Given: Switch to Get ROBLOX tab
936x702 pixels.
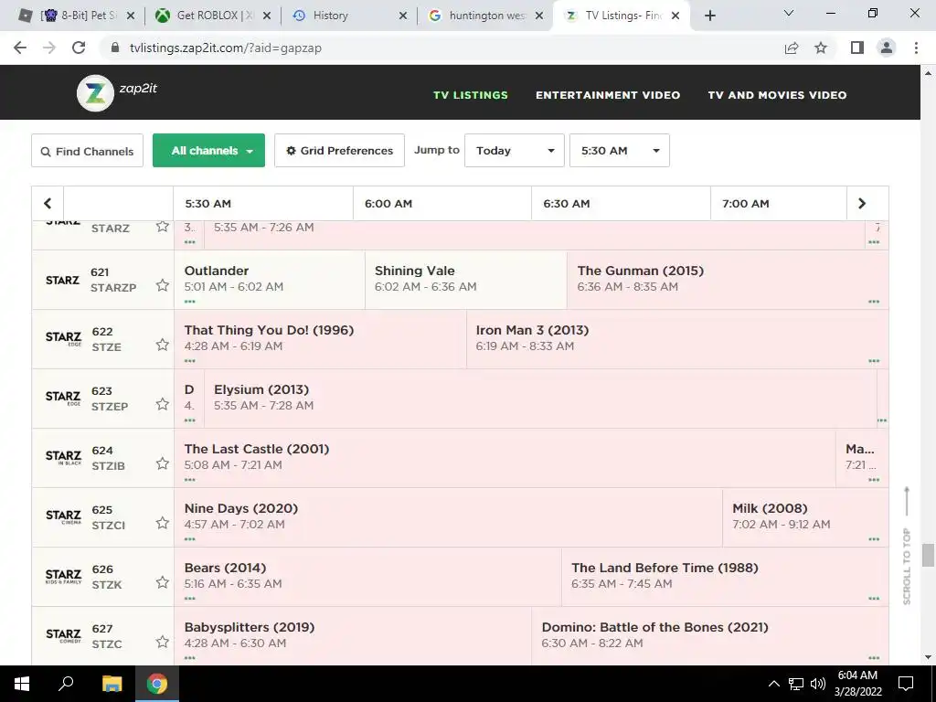Looking at the screenshot, I should [212, 16].
